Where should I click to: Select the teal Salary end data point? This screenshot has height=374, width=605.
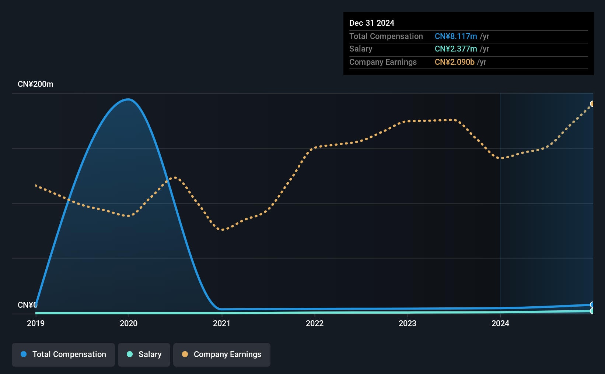[592, 311]
